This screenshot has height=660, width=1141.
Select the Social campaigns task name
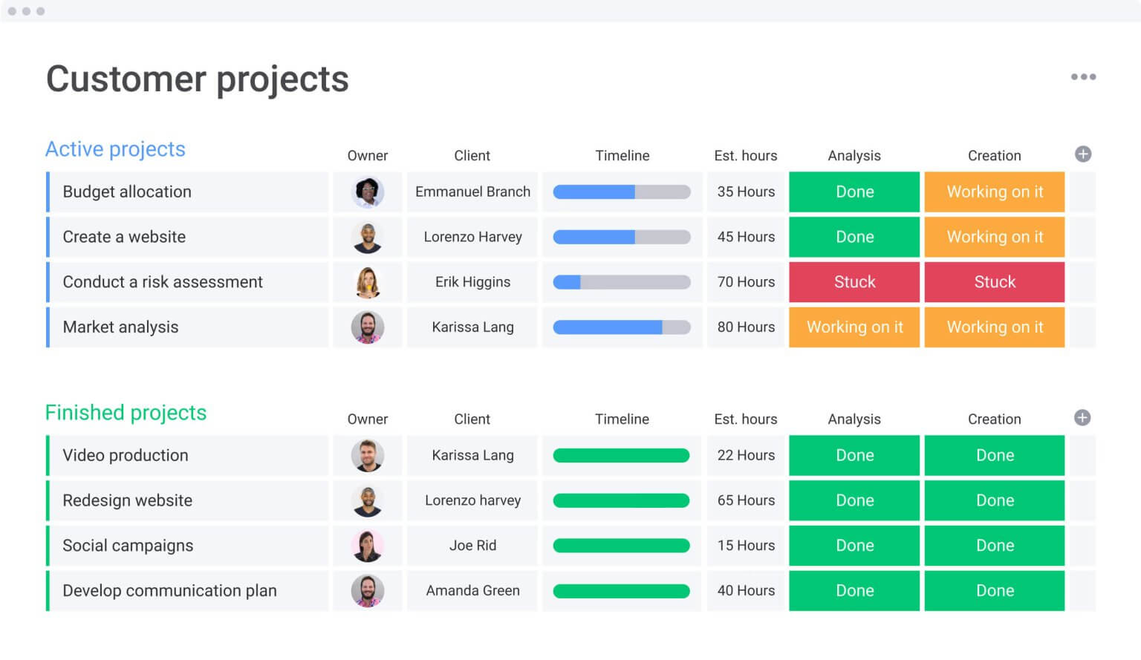[x=128, y=545]
